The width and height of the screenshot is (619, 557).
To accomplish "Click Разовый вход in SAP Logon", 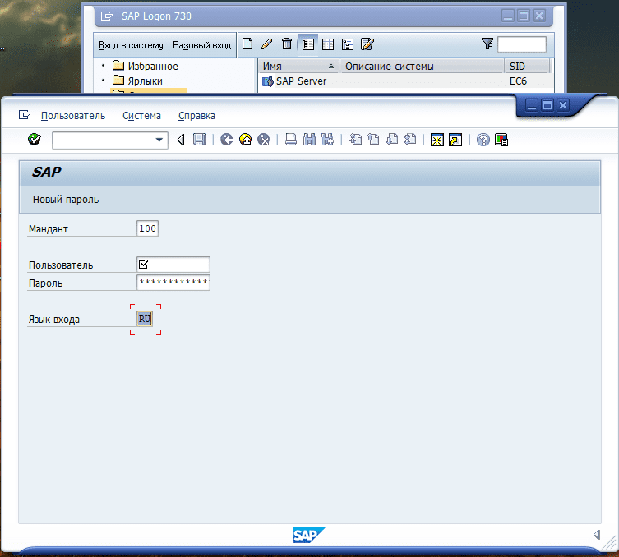I will tap(201, 45).
